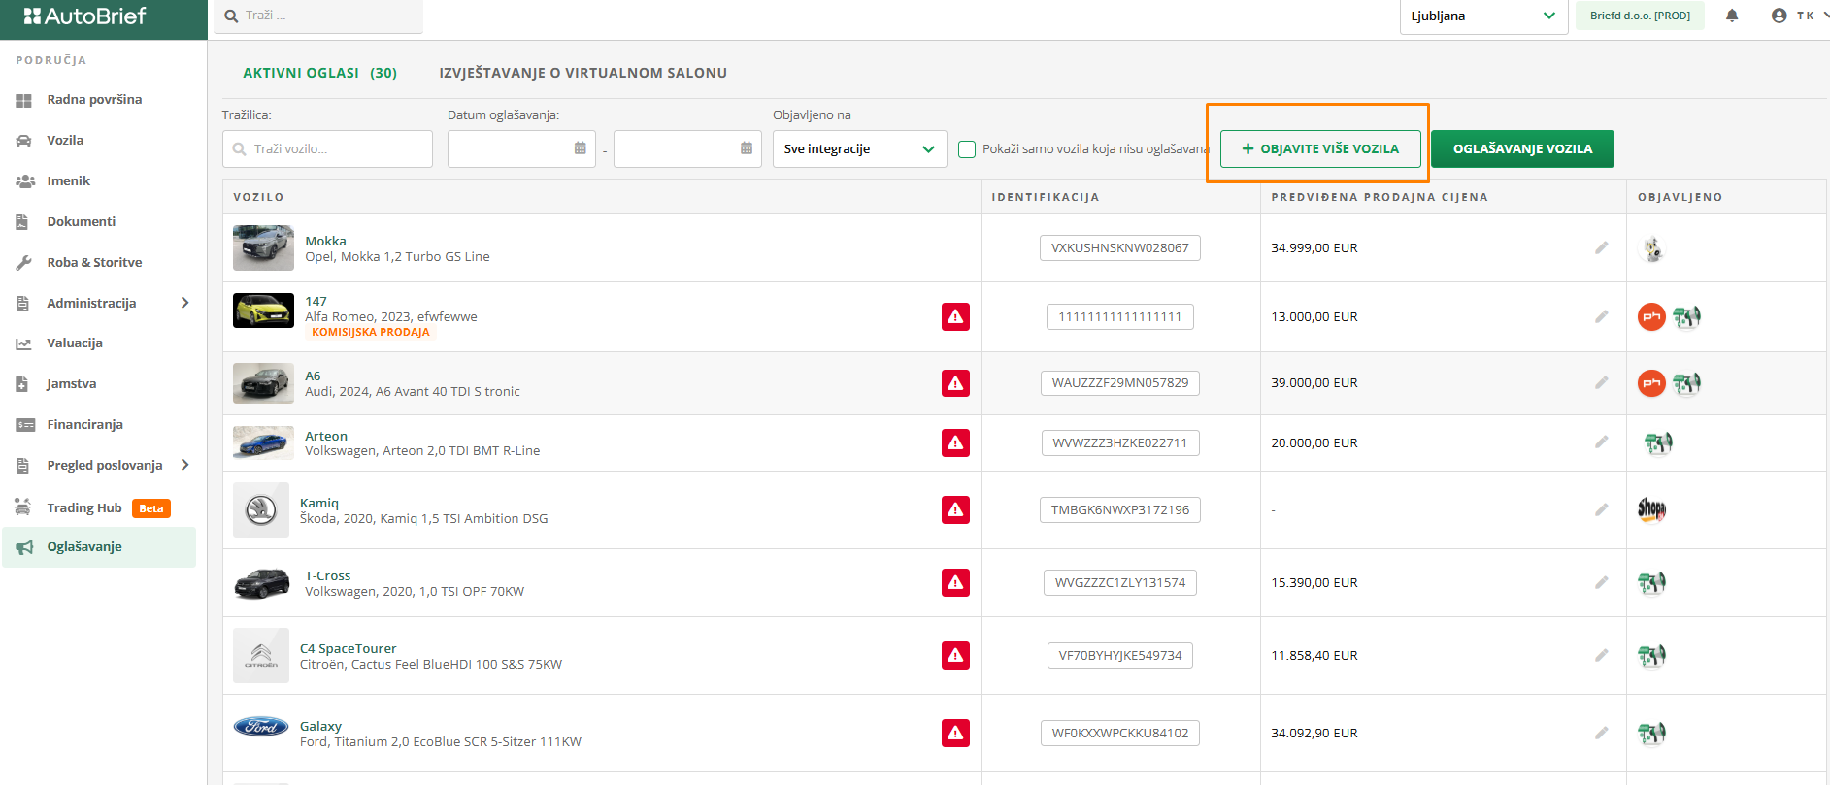Click the yellow Alfa Romeo 147 thumbnail

263,311
